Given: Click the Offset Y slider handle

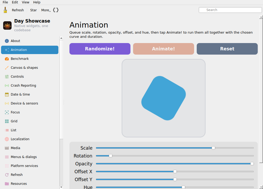Looking at the screenshot, I should click(175, 180).
